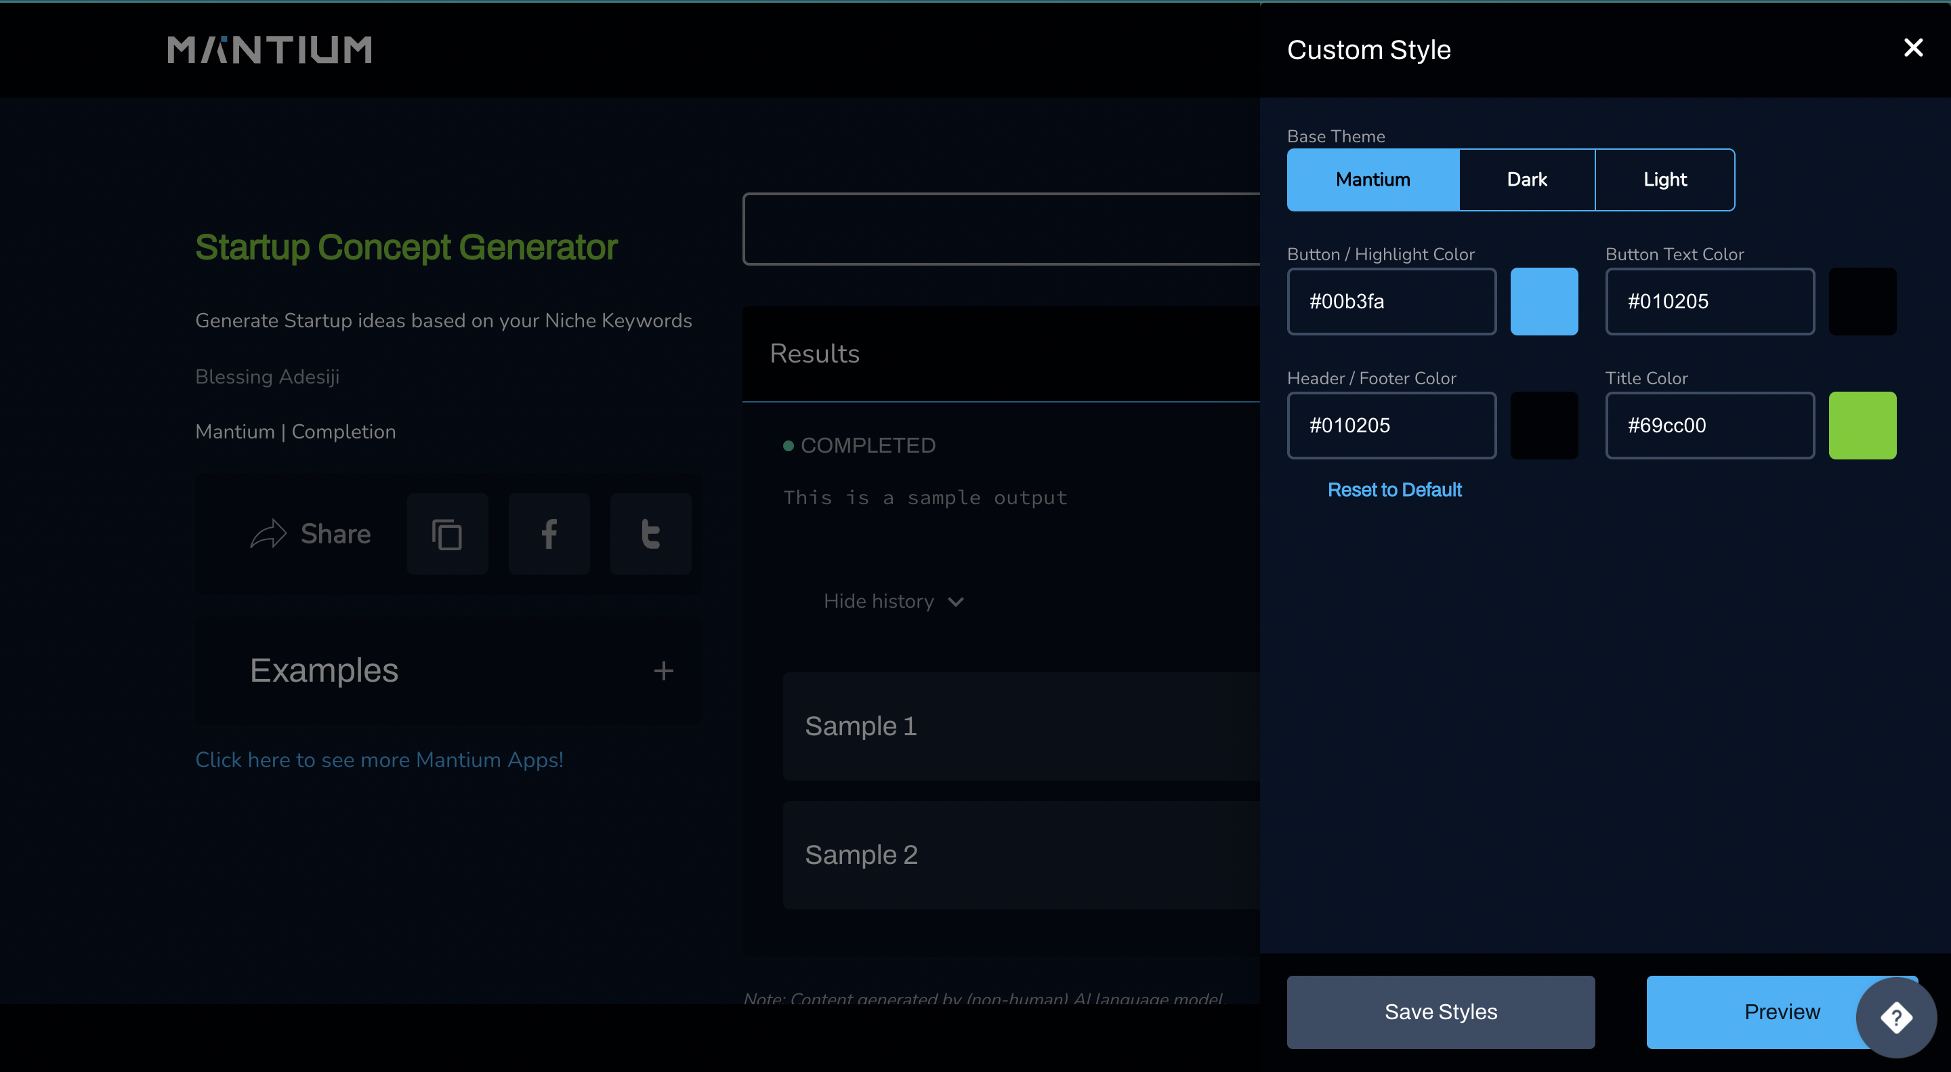Select the Mantium base theme
Viewport: 1951px width, 1072px height.
tap(1372, 180)
